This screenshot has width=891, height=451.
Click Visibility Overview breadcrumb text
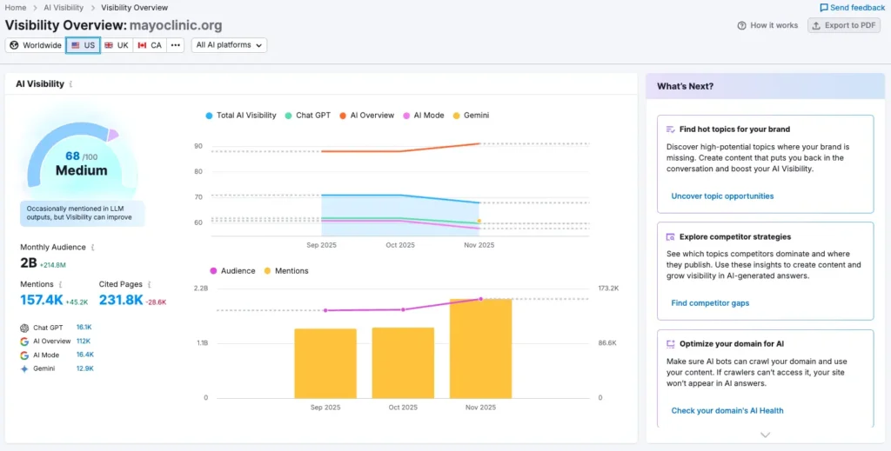(135, 8)
